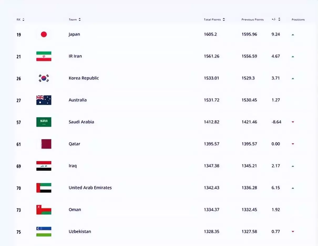
Task: Sort by Team column header arrows
Action: (80, 19)
